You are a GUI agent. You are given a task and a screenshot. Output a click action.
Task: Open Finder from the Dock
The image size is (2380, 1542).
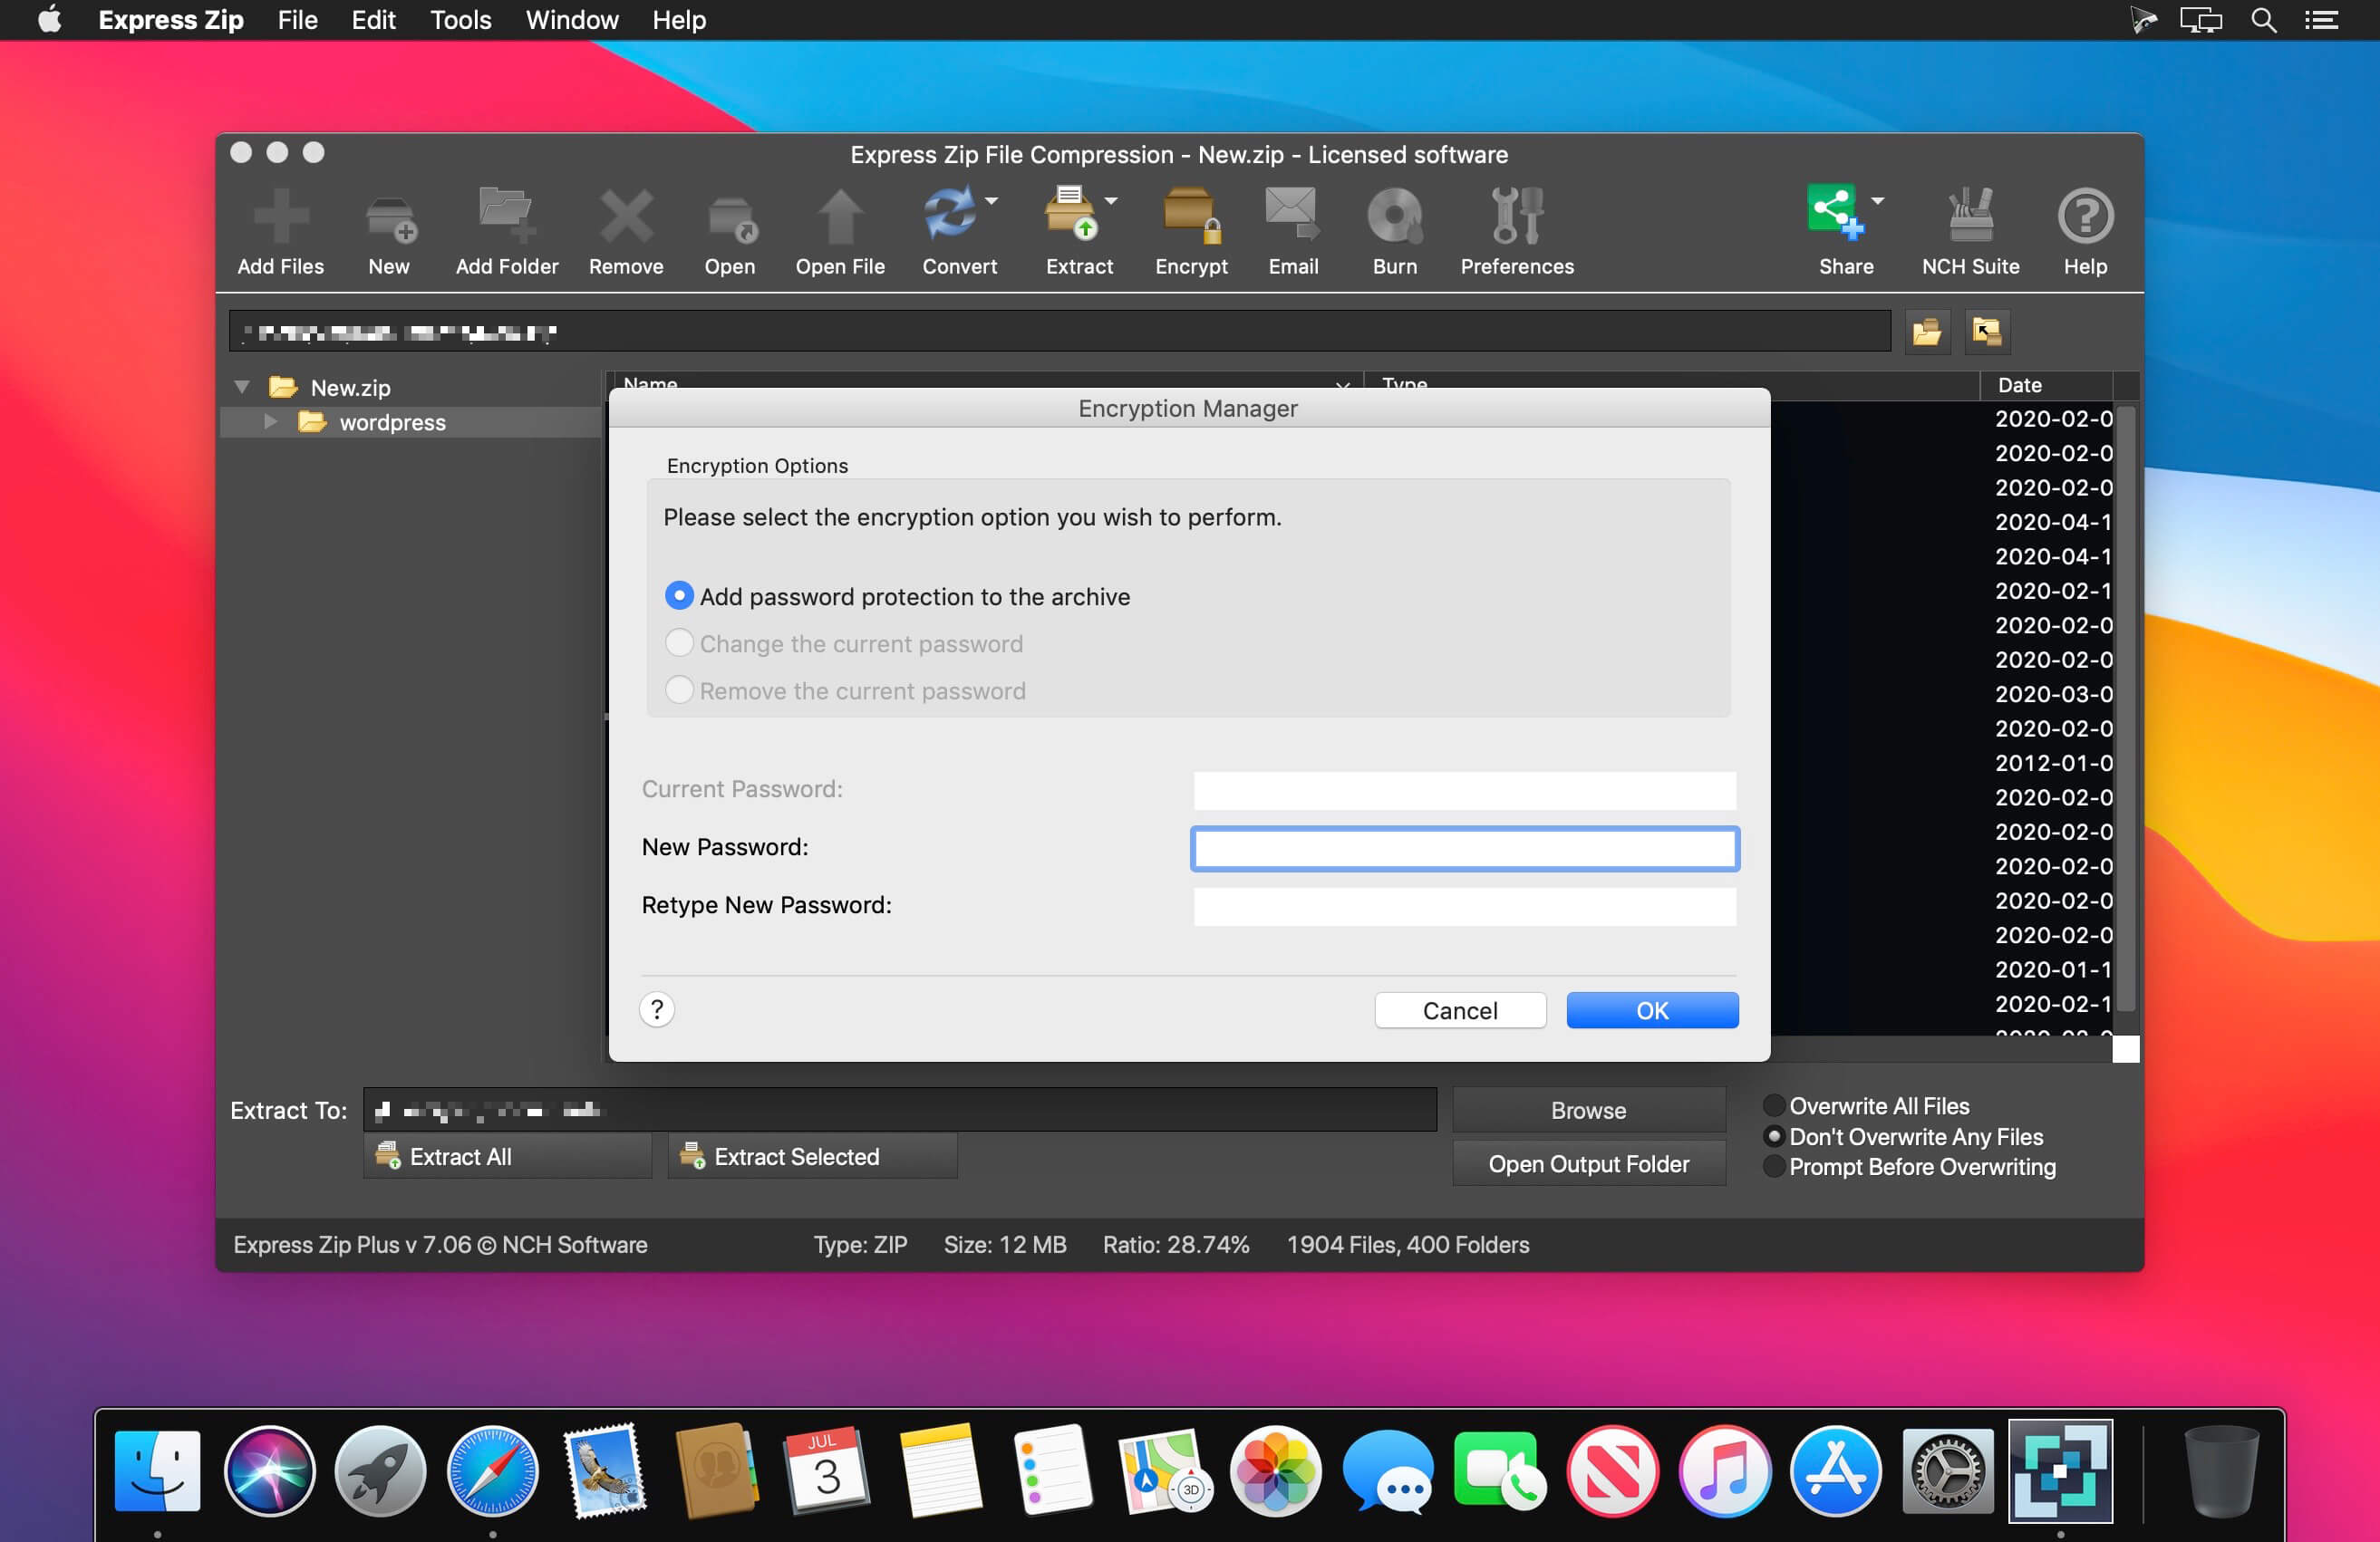point(157,1470)
